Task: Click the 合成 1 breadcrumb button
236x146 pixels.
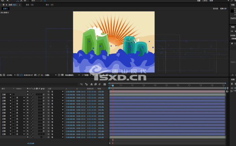Action: click(x=6, y=8)
